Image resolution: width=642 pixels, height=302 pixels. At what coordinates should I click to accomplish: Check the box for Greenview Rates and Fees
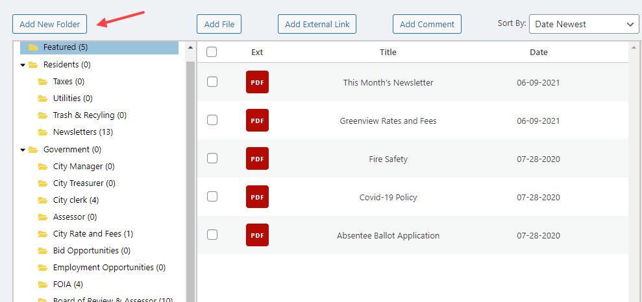pyautogui.click(x=212, y=120)
